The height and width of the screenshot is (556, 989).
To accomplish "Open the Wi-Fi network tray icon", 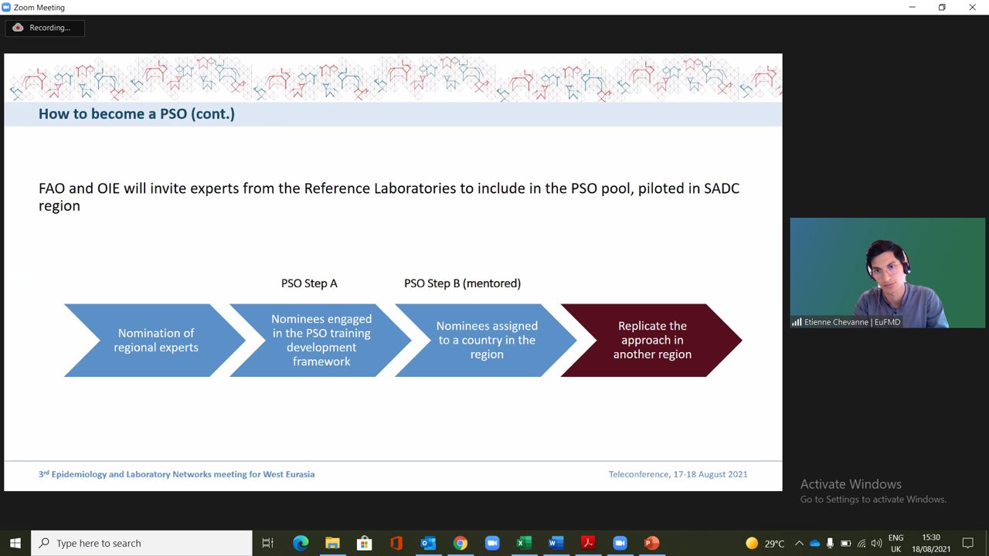I will (x=862, y=543).
